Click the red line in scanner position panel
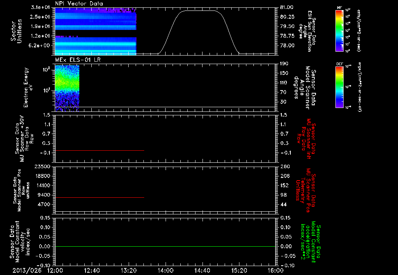 99,197
